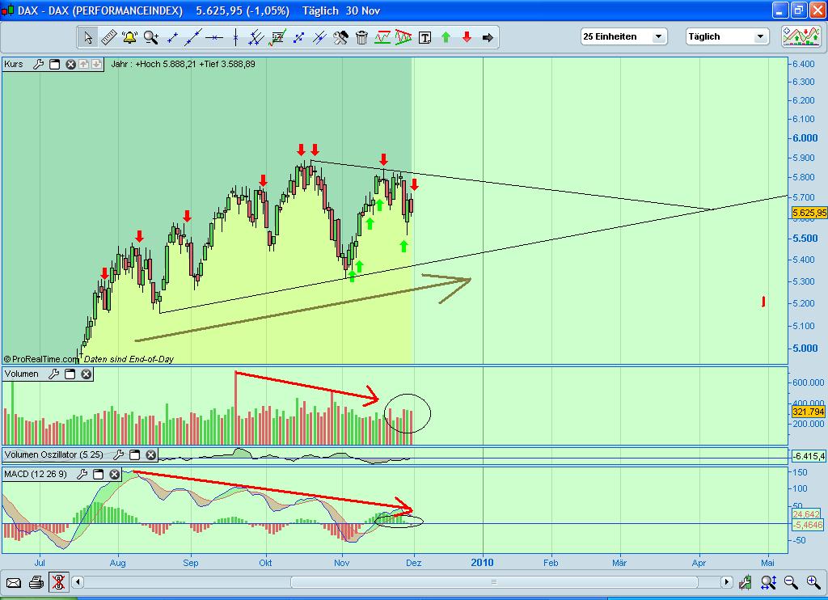The height and width of the screenshot is (600, 828).
Task: Click the printer icon below the chart
Action: [x=36, y=581]
